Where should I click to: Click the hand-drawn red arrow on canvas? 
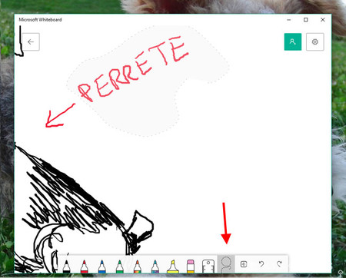(x=60, y=116)
